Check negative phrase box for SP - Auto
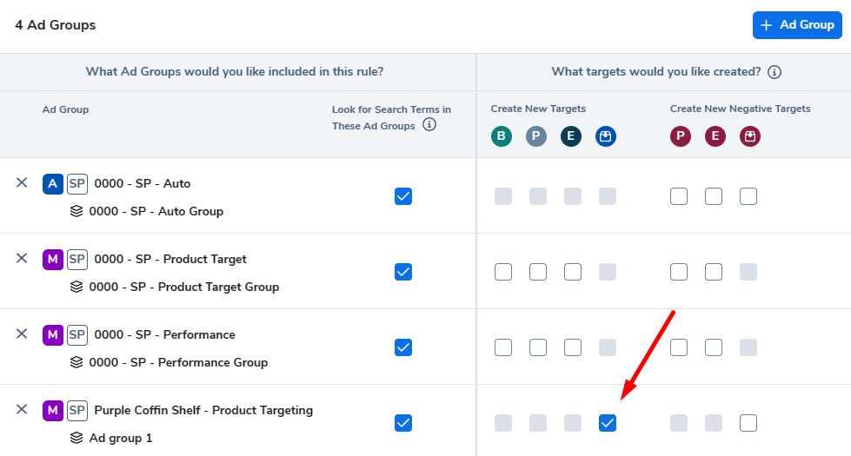851x456 pixels. click(x=679, y=196)
